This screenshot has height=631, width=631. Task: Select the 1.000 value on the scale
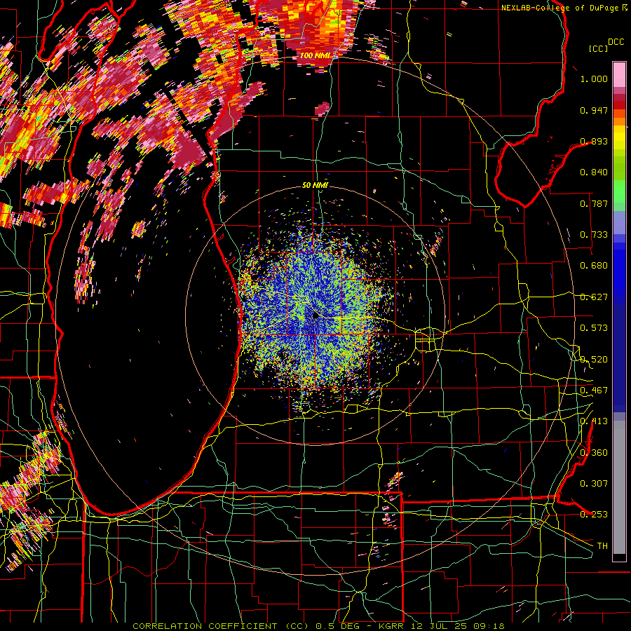point(594,79)
